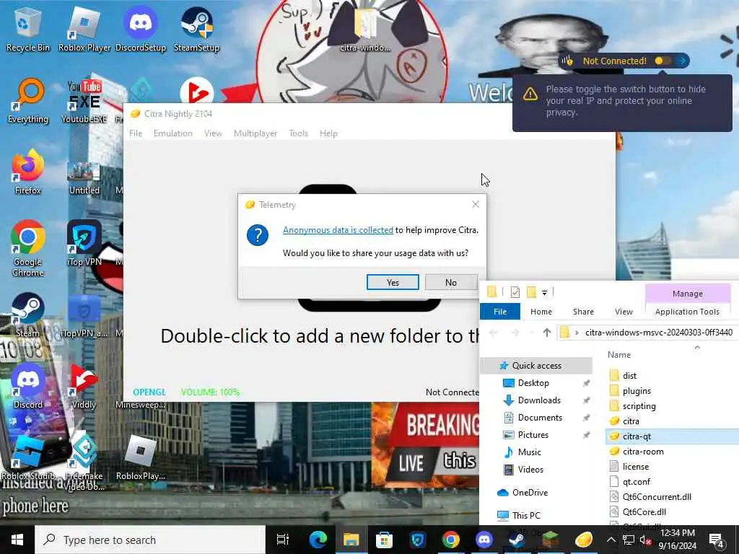Click the Up arrow in Explorer navigation
This screenshot has width=739, height=554.
pos(547,333)
